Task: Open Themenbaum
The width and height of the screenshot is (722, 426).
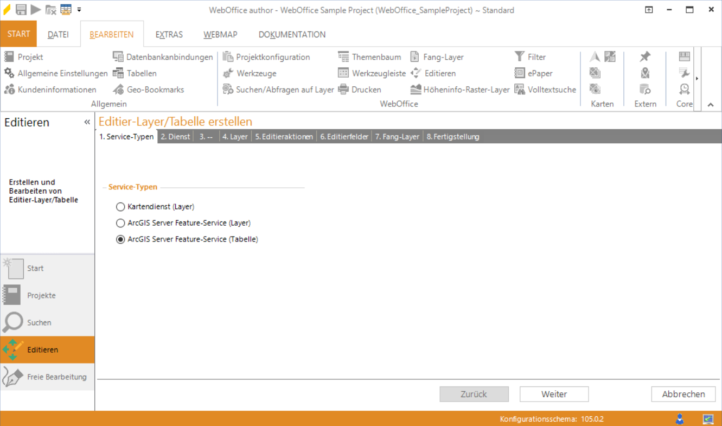Action: click(x=369, y=57)
